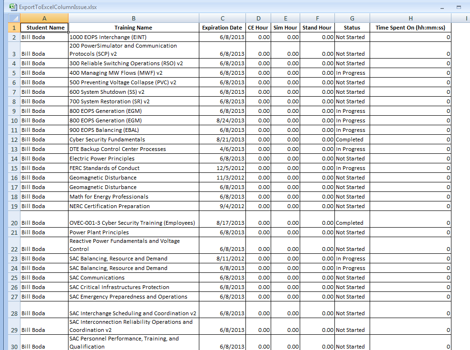Minimize the ExportToExcelColumnIssue.xlsx workbook window
This screenshot has height=350, width=470.
point(442,7)
